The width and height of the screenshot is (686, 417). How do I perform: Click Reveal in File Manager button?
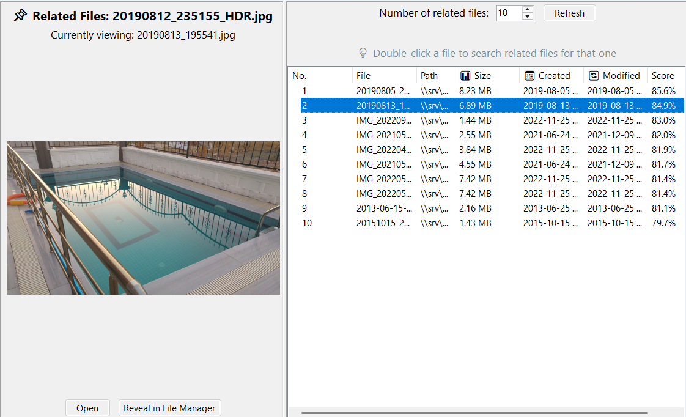click(169, 408)
